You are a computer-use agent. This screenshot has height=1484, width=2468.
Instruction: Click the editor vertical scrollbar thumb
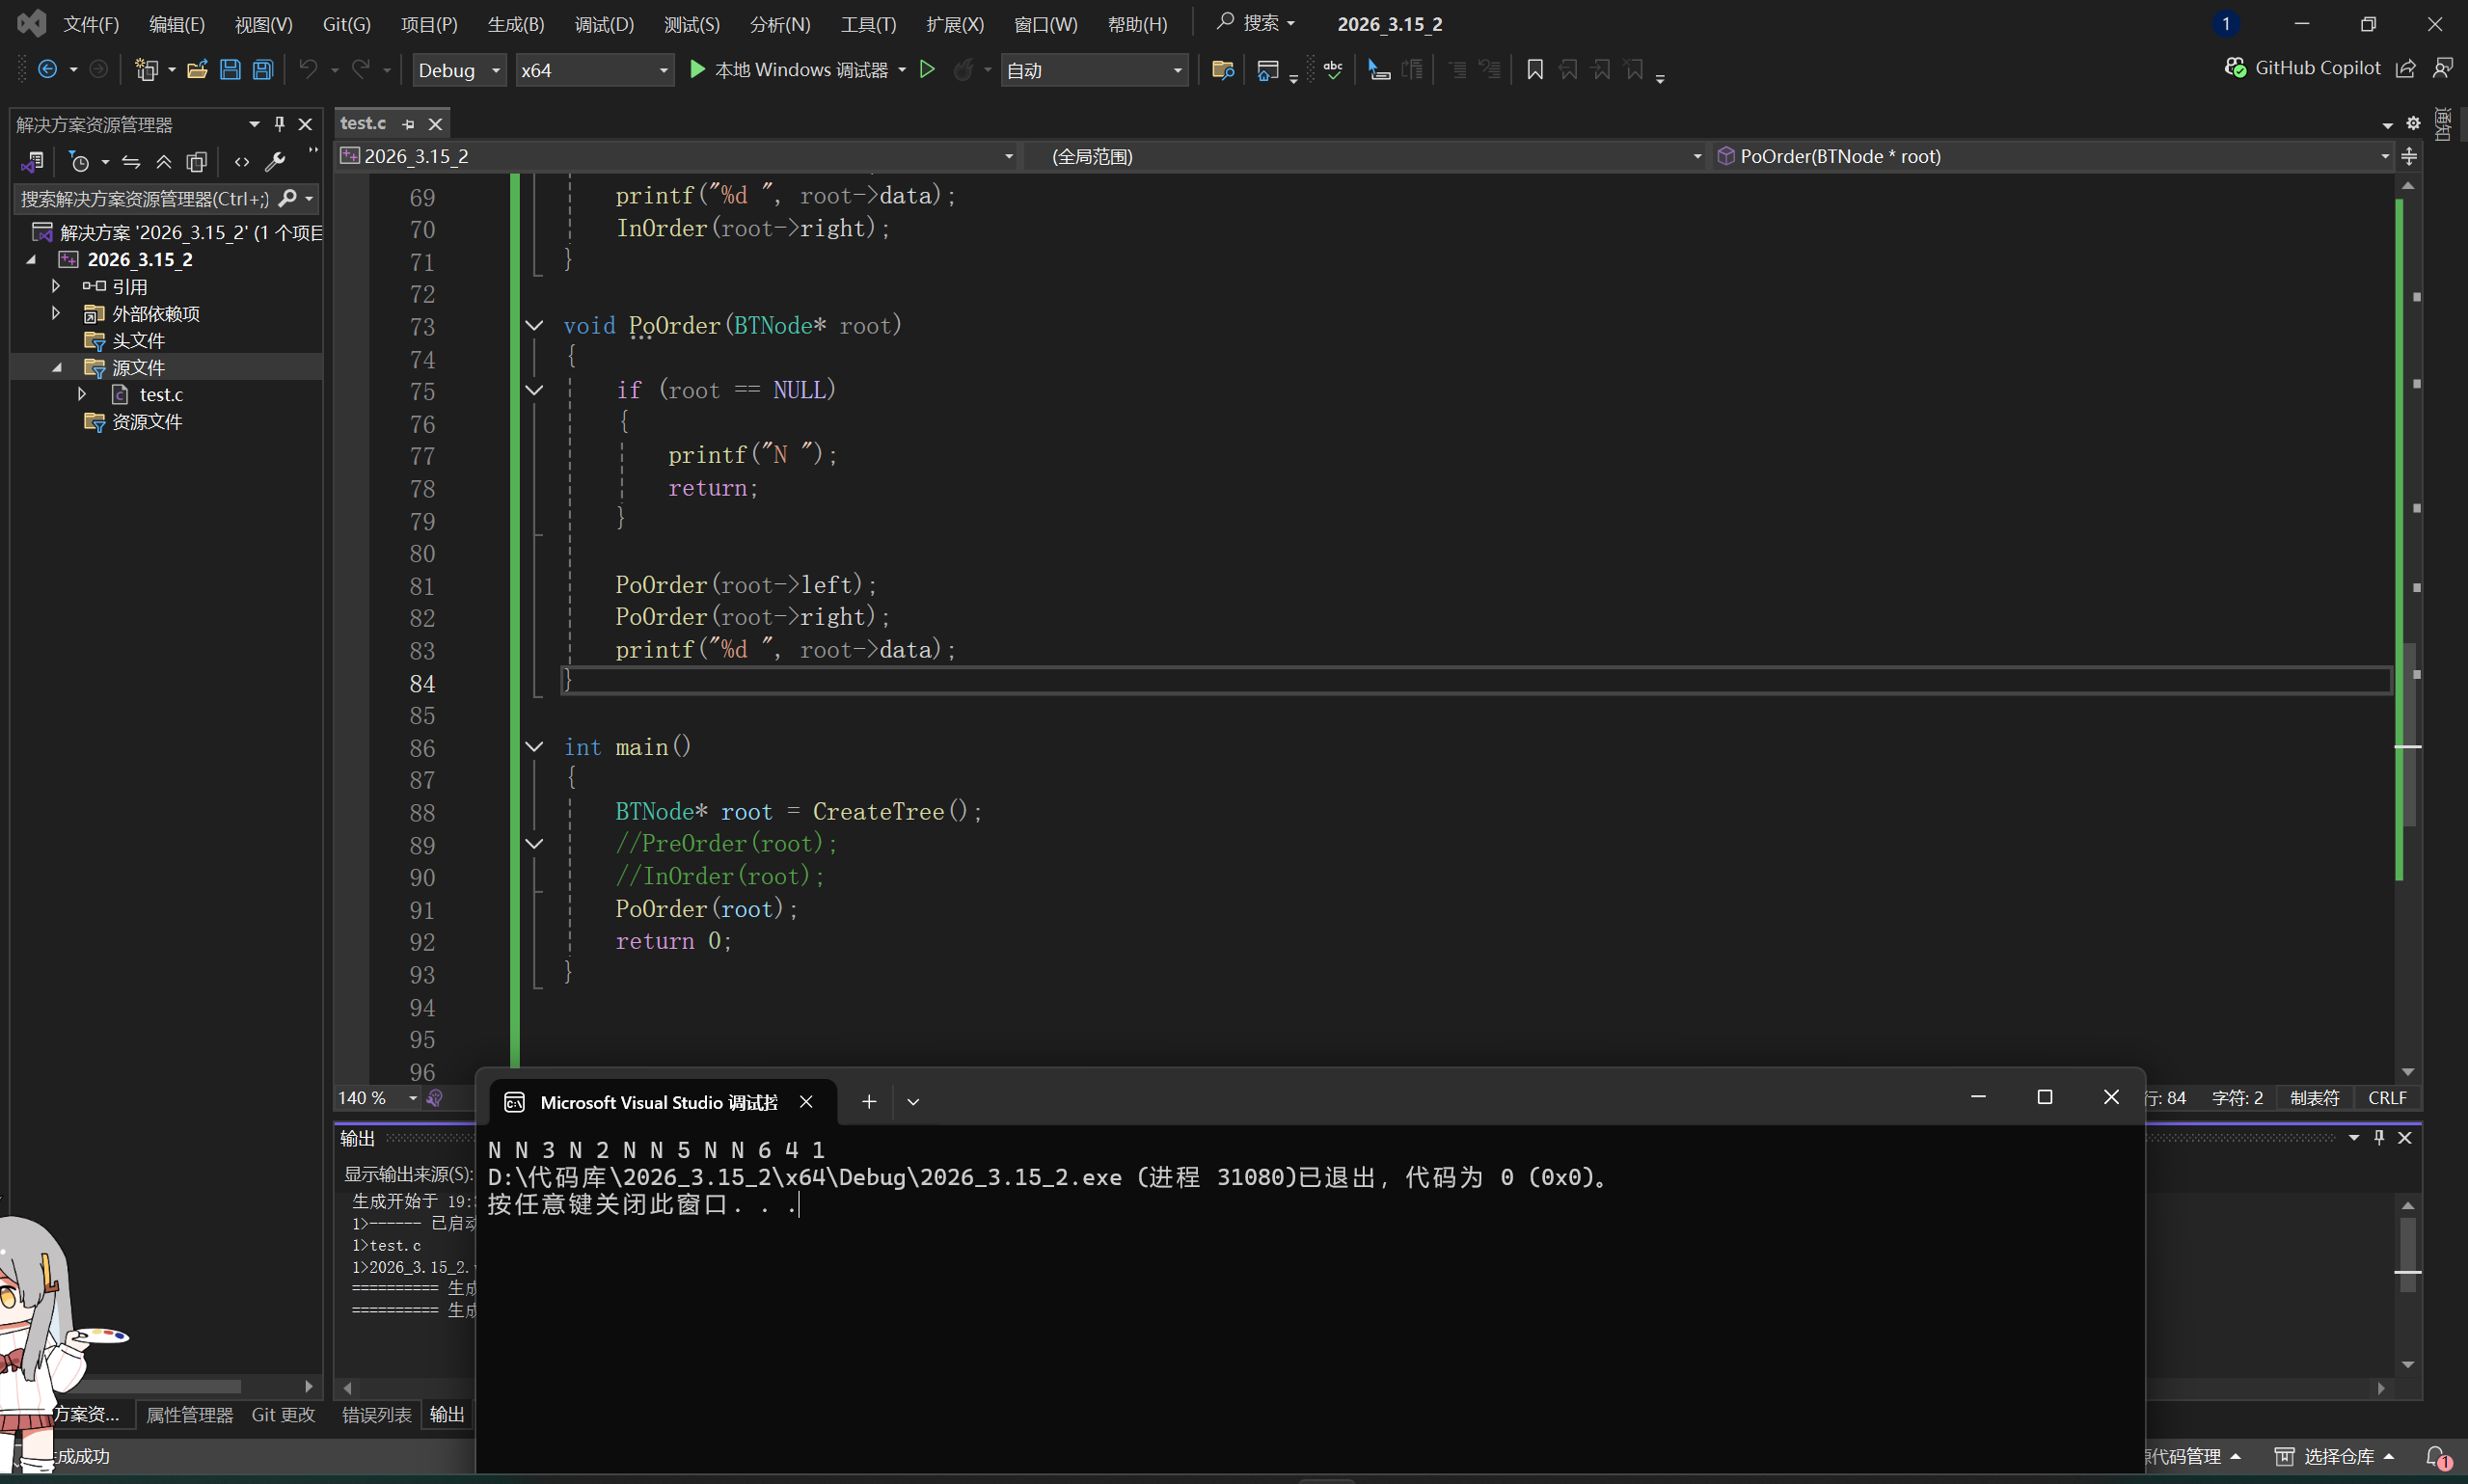pos(2408,735)
